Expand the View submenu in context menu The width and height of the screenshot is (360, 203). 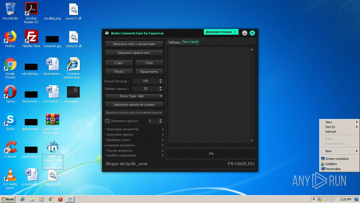click(339, 122)
